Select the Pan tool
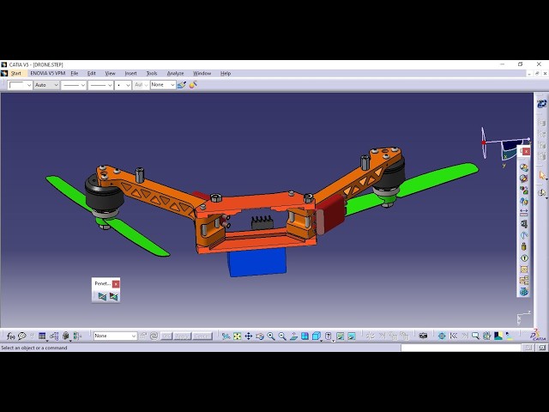Image resolution: width=549 pixels, height=412 pixels. [249, 336]
